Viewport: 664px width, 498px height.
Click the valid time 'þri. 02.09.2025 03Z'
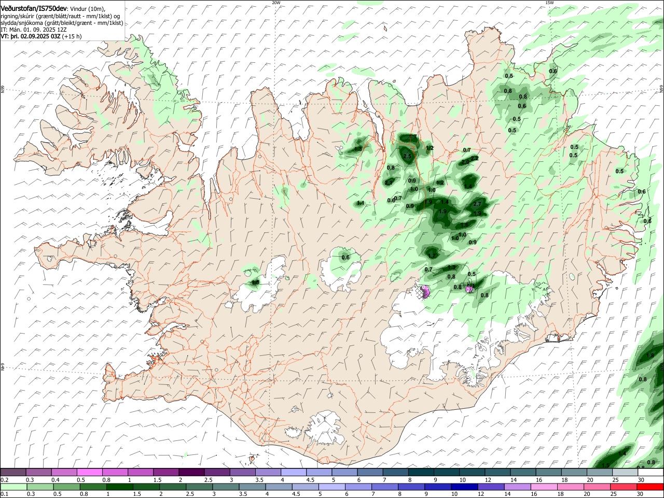coord(35,36)
